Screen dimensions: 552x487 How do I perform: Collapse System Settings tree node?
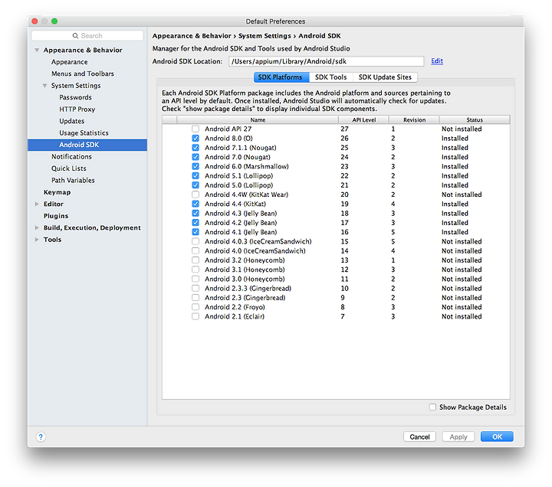(44, 86)
